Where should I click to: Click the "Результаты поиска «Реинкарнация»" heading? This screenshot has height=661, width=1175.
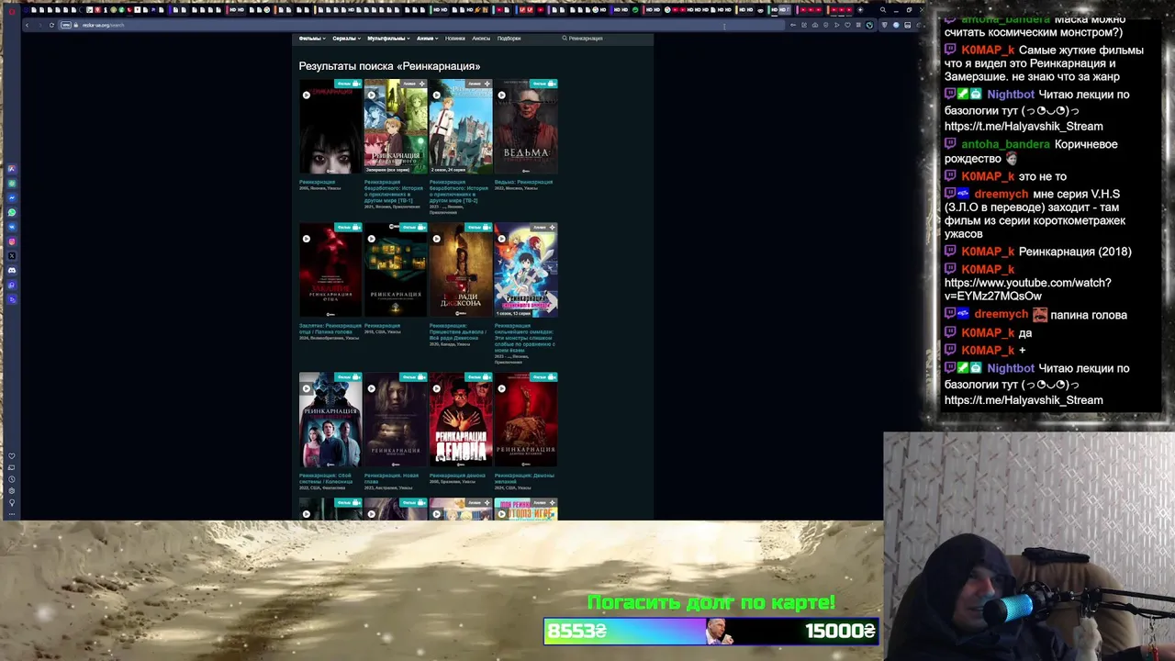tap(389, 66)
